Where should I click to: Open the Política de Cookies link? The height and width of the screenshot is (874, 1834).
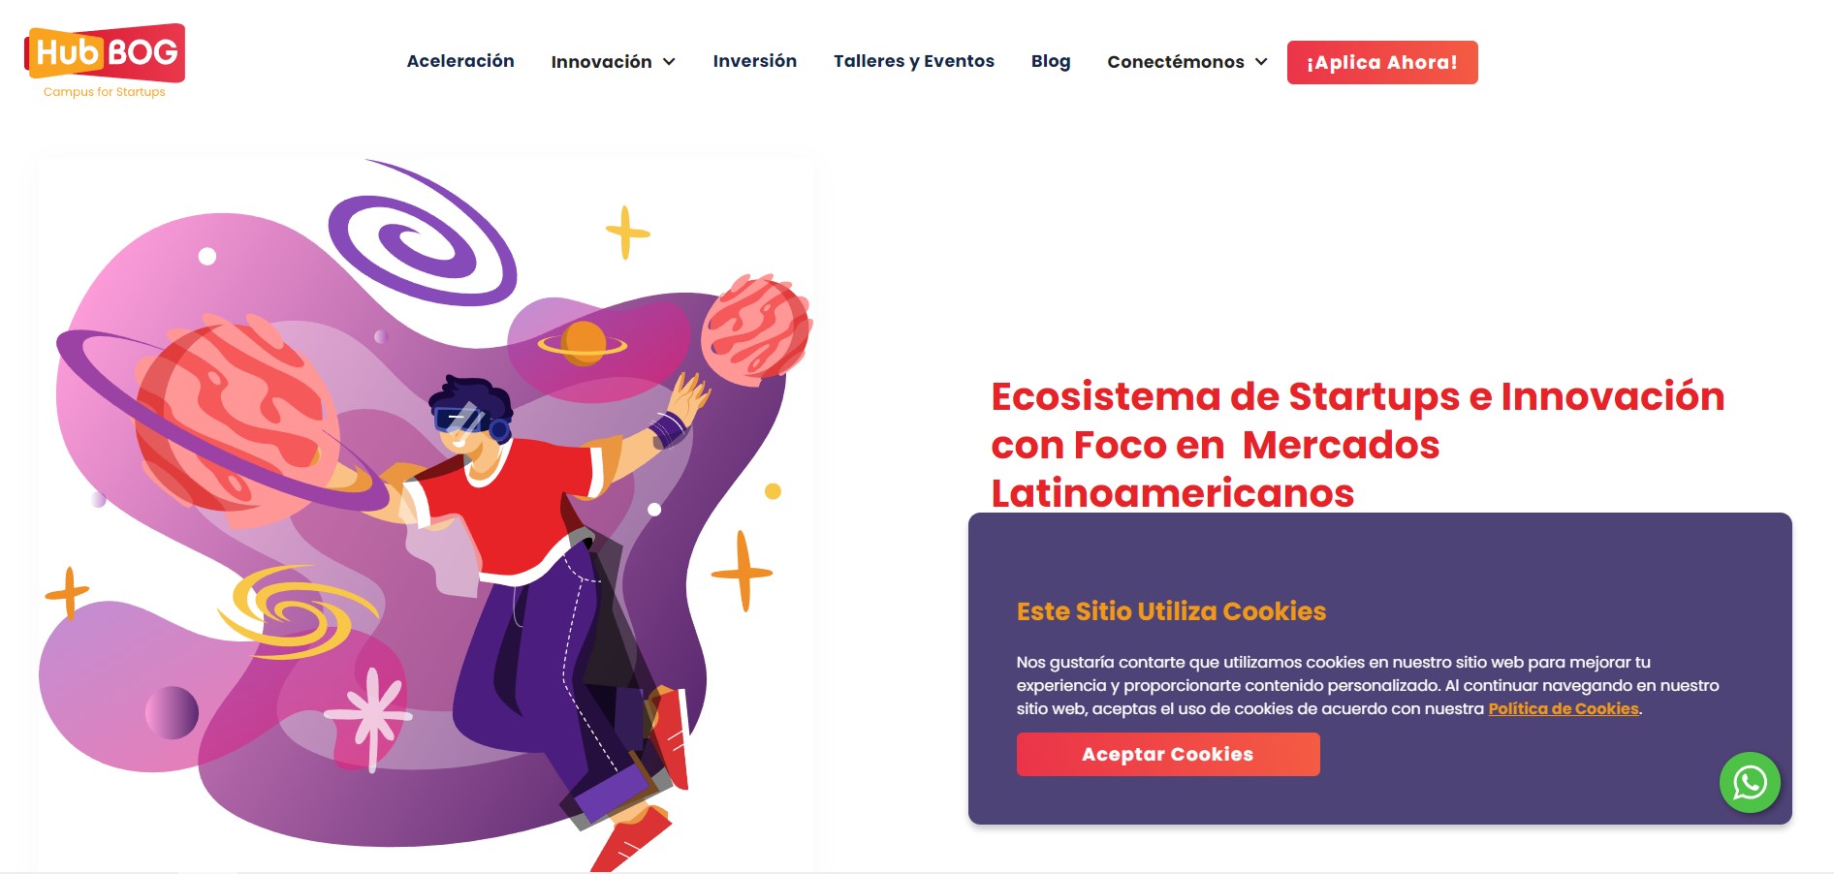[x=1564, y=708]
